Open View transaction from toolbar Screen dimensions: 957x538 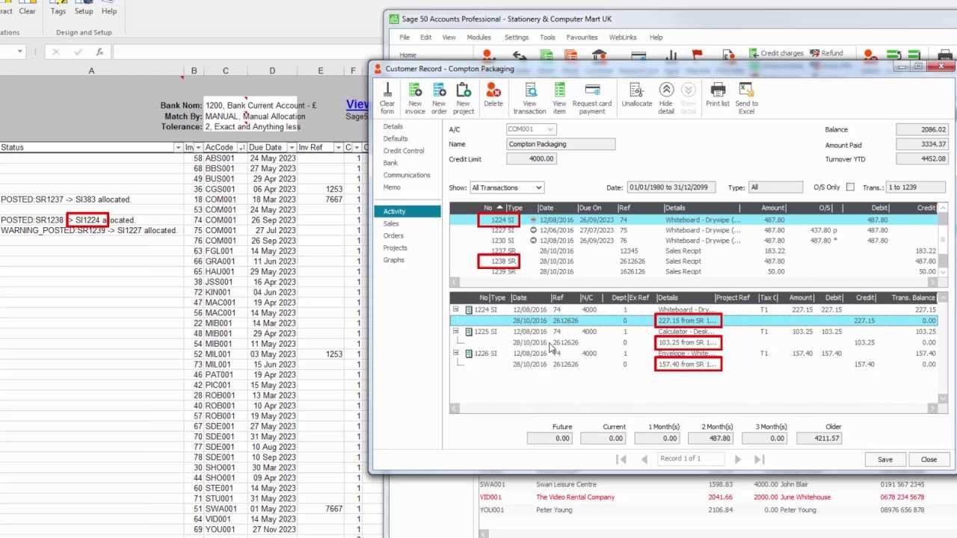(530, 98)
